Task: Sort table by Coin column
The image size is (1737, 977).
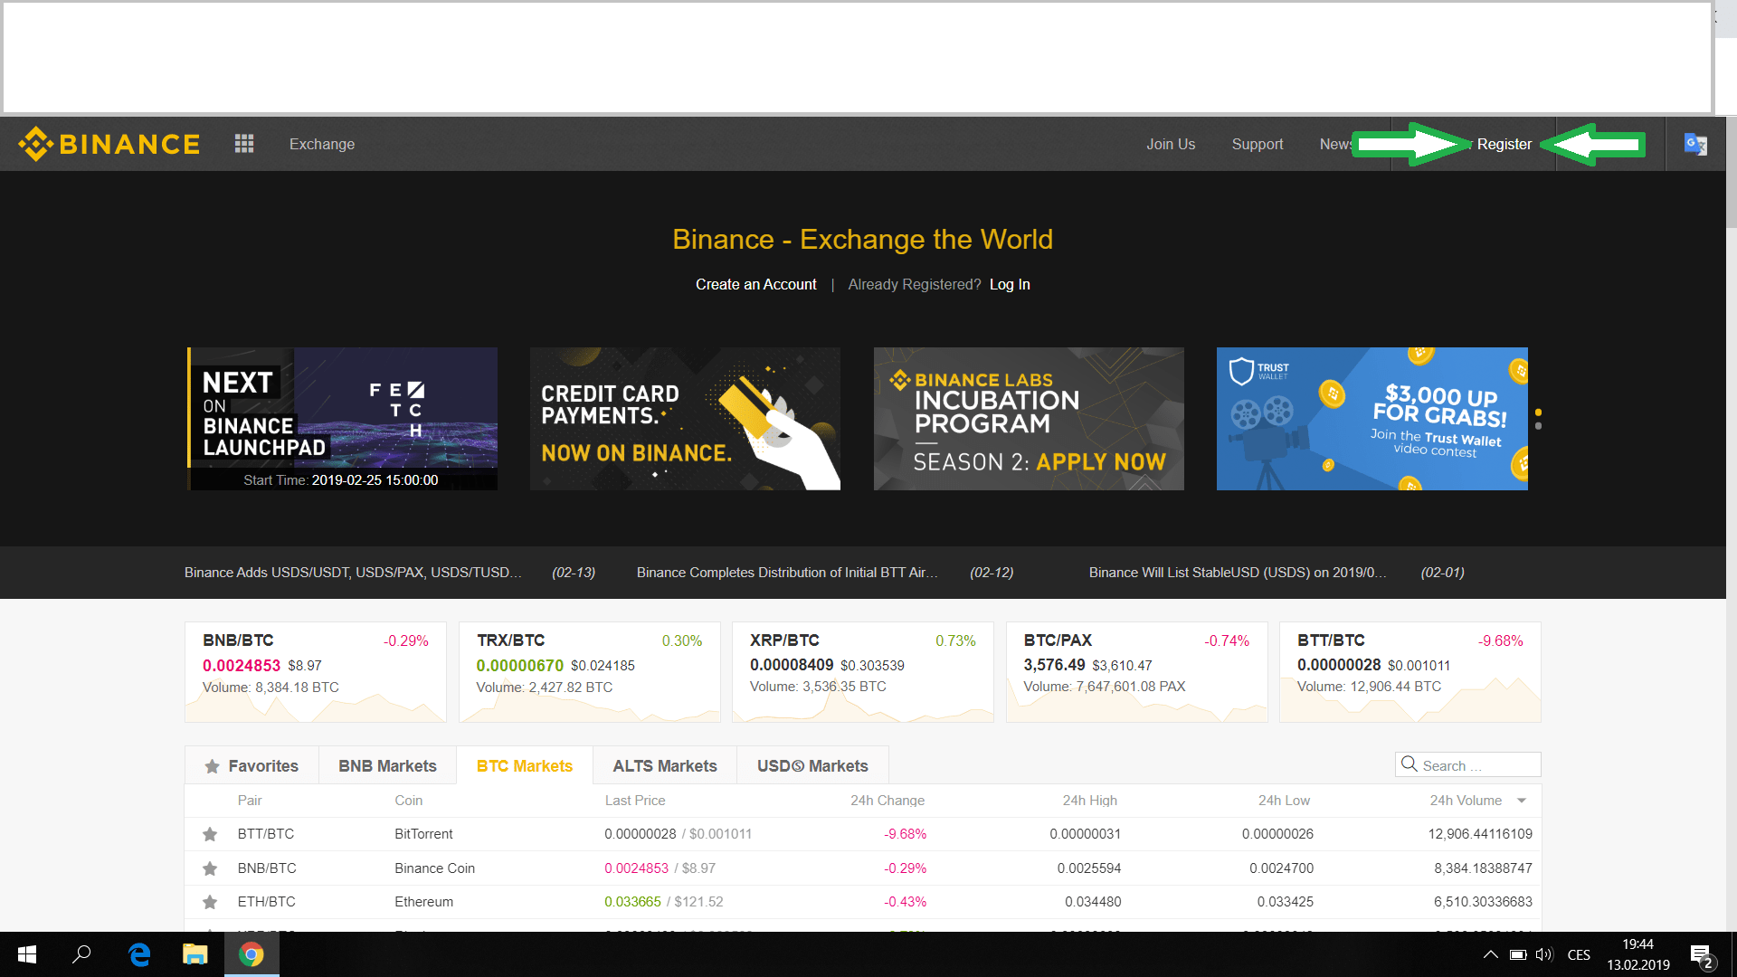Action: pos(409,801)
